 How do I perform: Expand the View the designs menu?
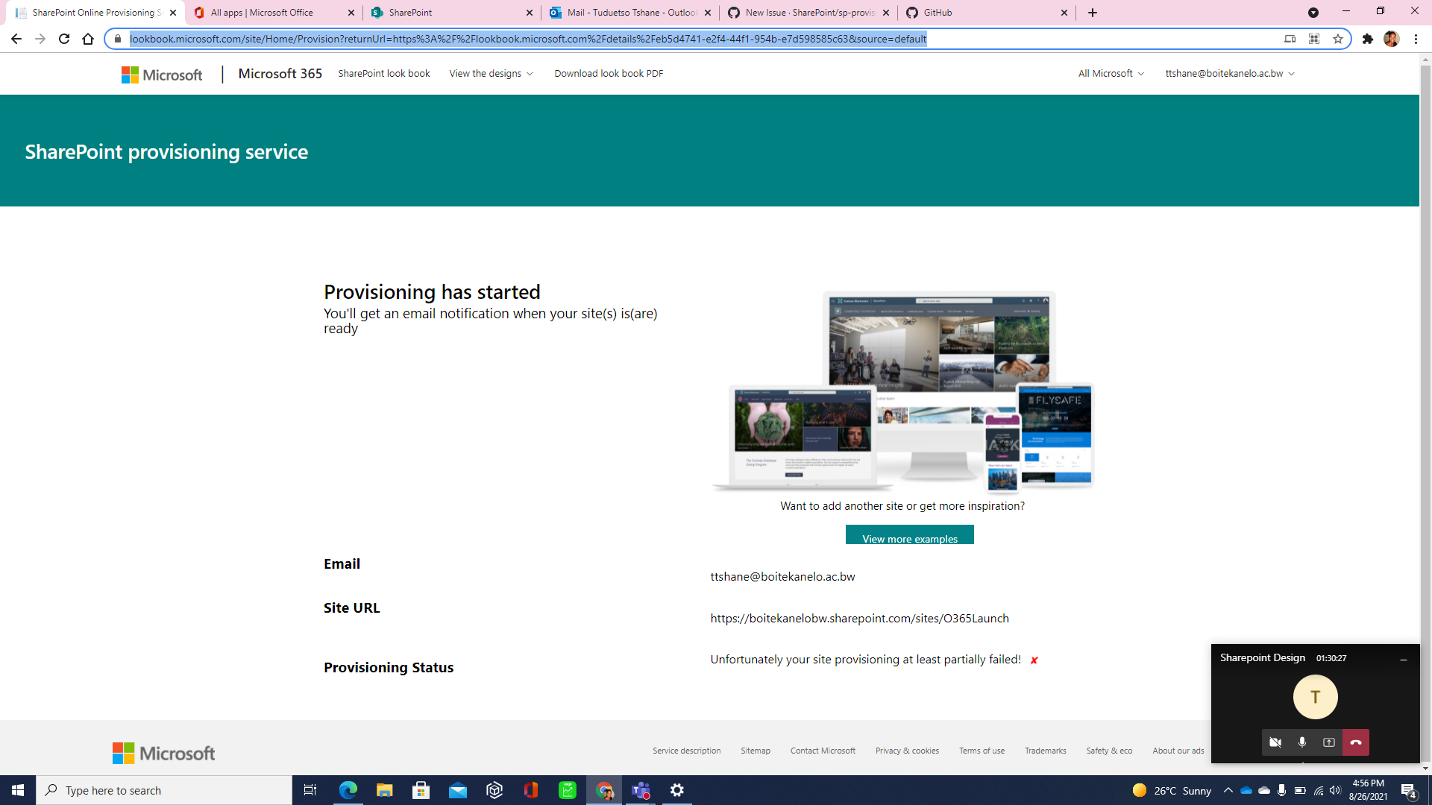pyautogui.click(x=490, y=73)
